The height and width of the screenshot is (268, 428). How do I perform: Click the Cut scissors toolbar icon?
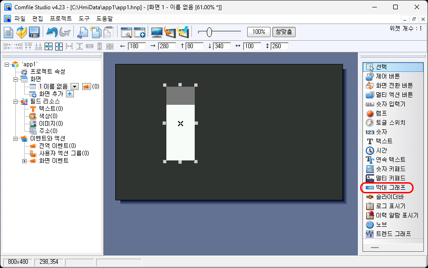83,32
